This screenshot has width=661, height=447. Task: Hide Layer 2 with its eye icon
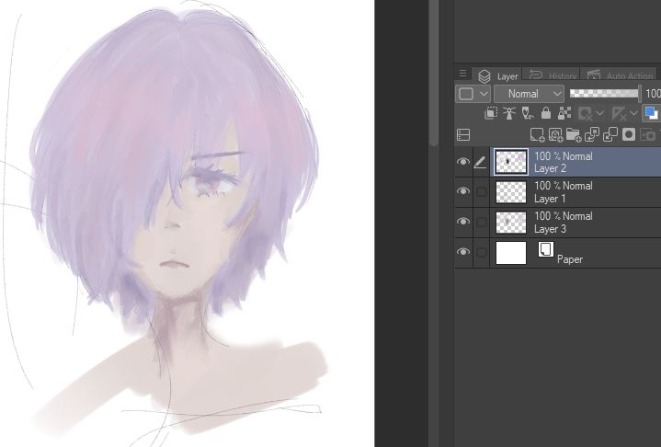462,162
